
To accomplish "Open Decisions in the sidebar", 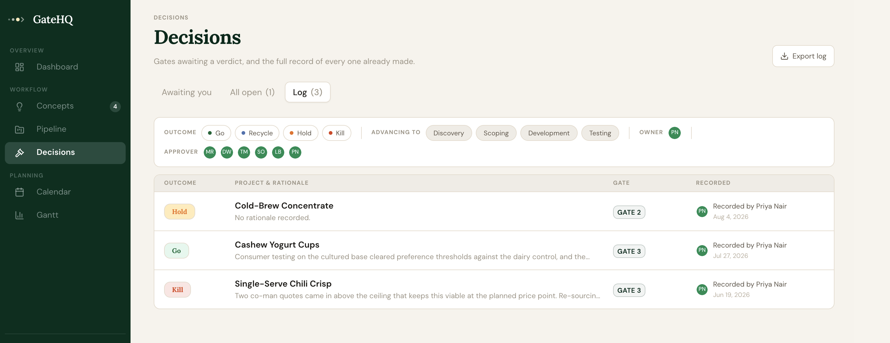I will pos(65,153).
